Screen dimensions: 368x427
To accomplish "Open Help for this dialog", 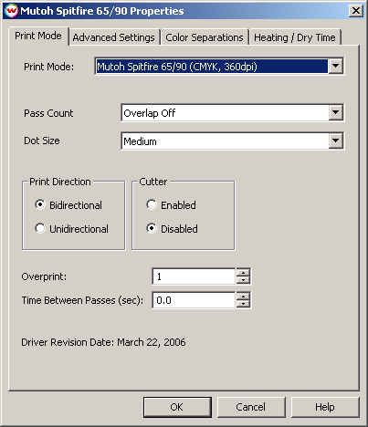I will pos(325,407).
